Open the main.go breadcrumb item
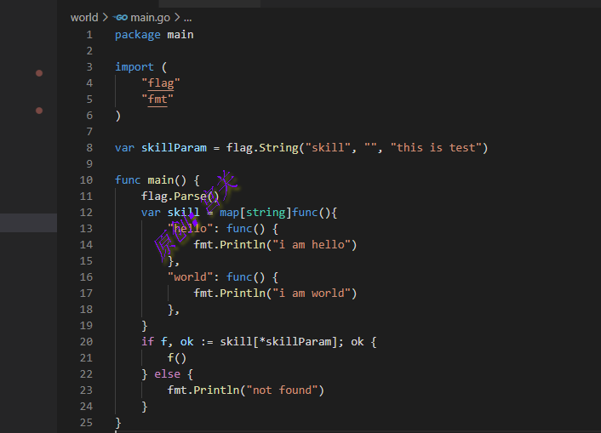 coord(151,17)
